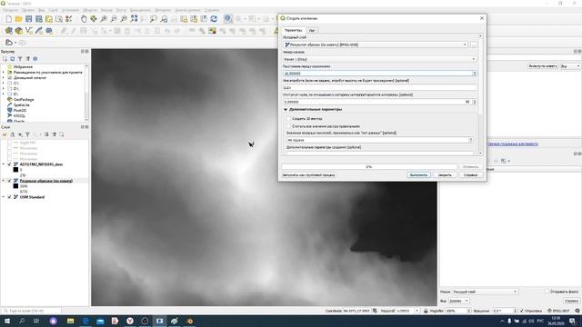Expand the OSM Standard layer node
582x327 pixels.
pos(4,197)
